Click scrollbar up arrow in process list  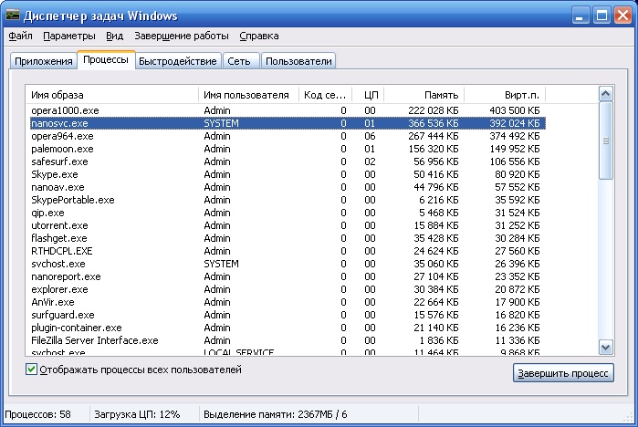pyautogui.click(x=605, y=93)
